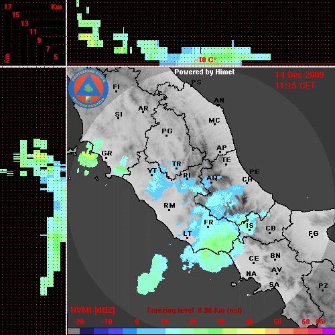
Task: Select the PG city label on map
Action: [167, 131]
